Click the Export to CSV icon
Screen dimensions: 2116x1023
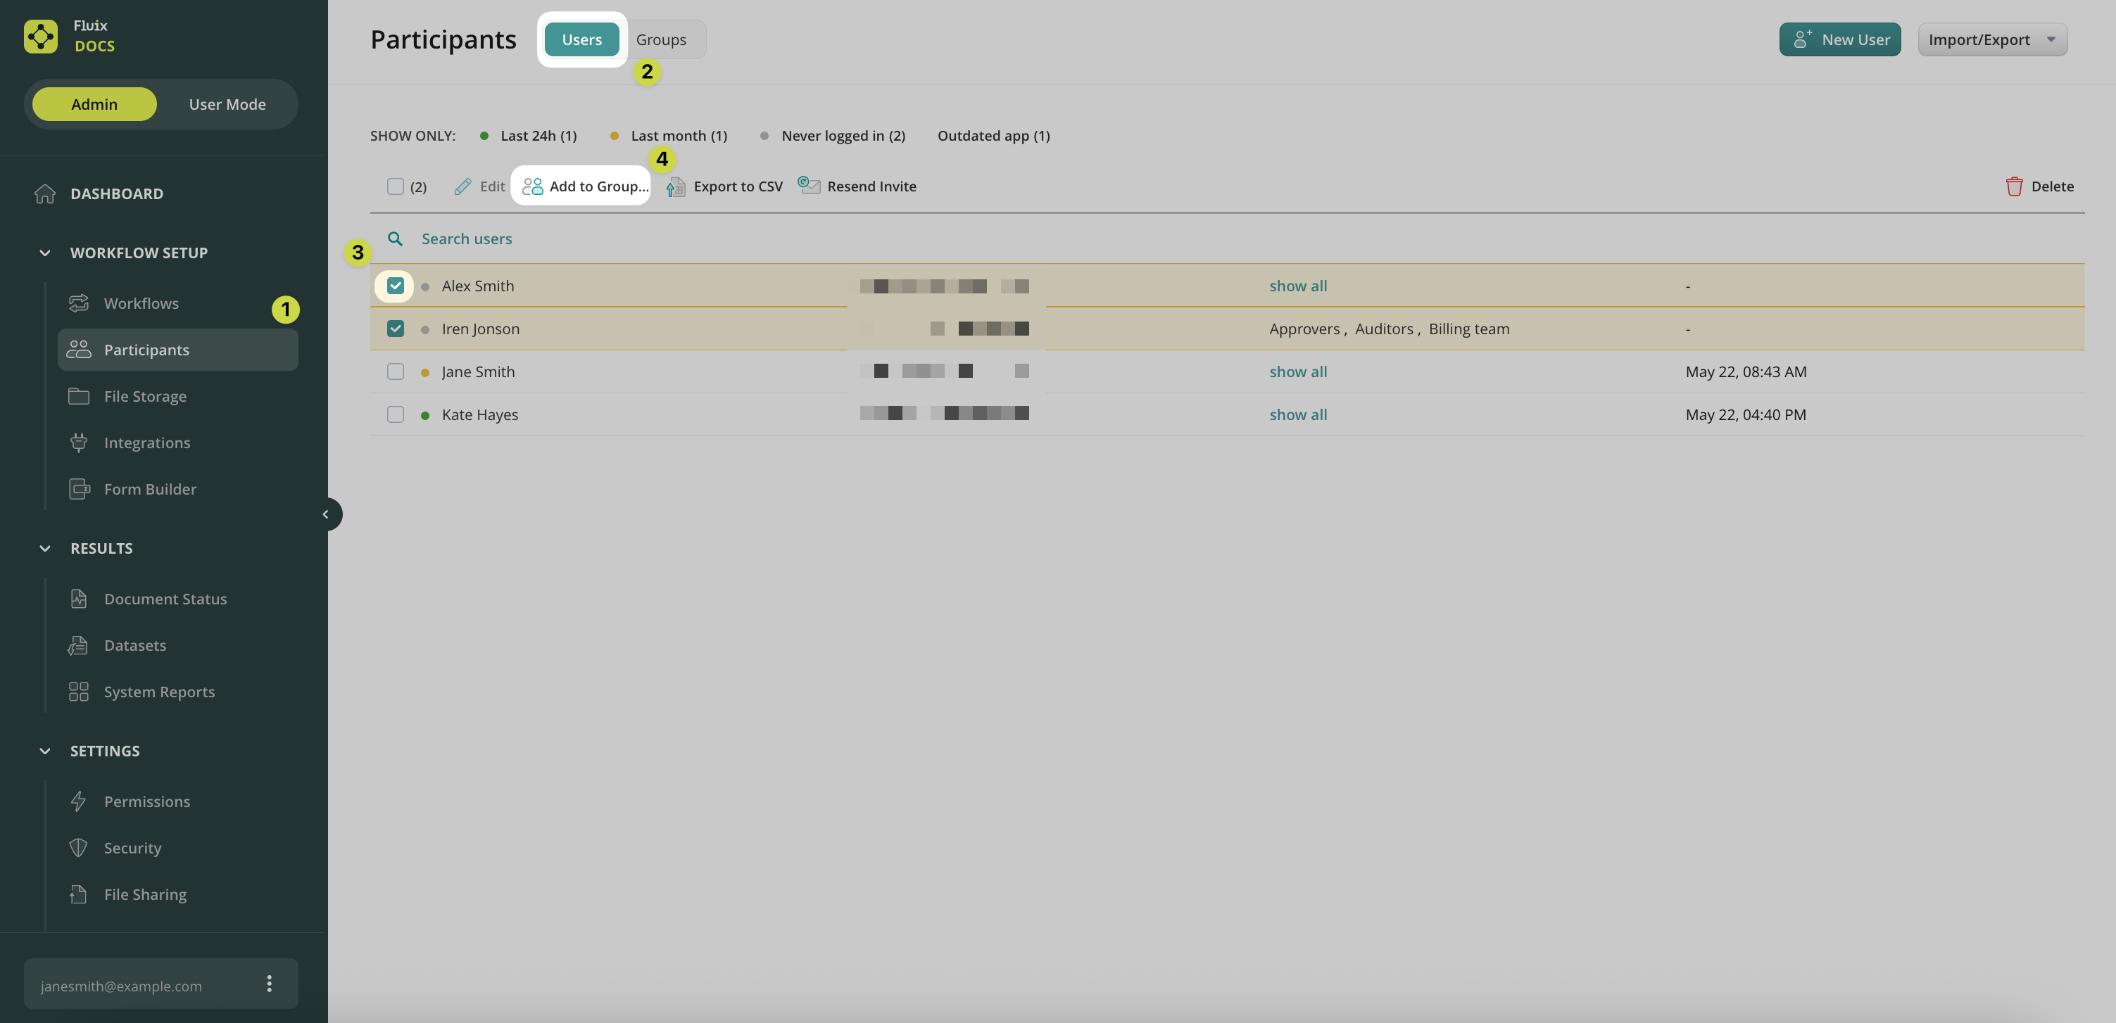(x=675, y=187)
